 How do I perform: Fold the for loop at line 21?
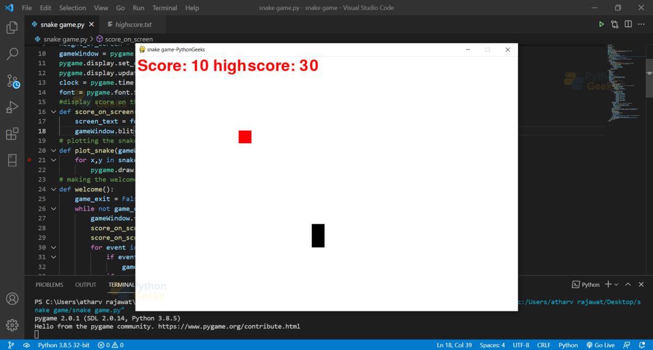[x=53, y=160]
